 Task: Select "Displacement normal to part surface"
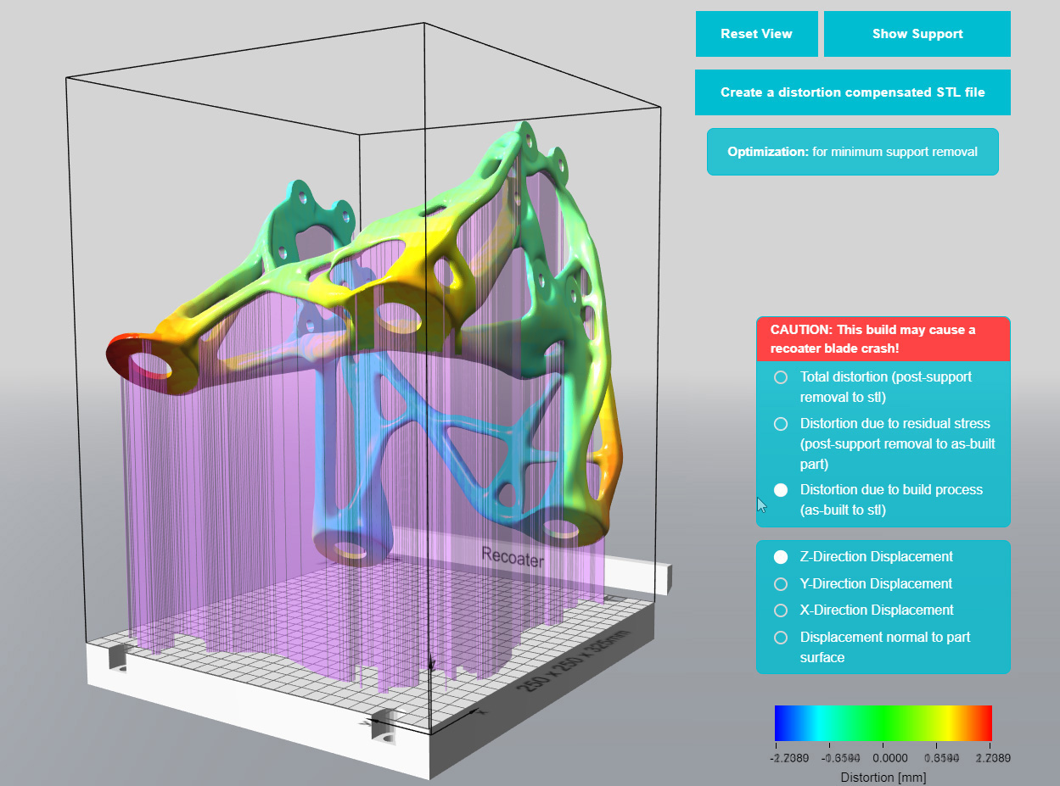(779, 637)
